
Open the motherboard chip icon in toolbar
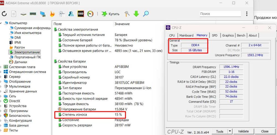point(23,14)
